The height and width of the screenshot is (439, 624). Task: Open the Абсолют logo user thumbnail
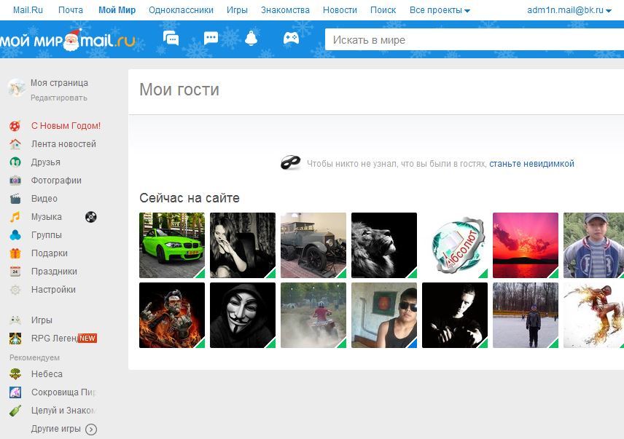455,245
